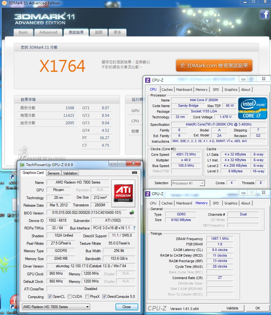Click the BIOS save chip icon in GPU-Z

(132, 213)
